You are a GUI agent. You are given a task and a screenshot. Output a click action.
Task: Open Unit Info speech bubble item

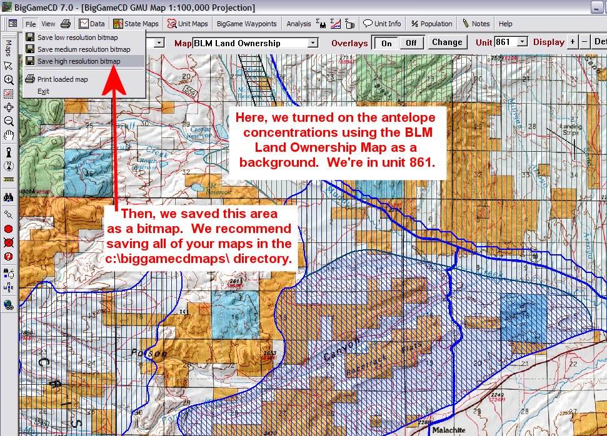(x=382, y=24)
